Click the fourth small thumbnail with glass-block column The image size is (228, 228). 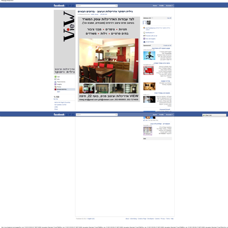pyautogui.click(x=131, y=88)
